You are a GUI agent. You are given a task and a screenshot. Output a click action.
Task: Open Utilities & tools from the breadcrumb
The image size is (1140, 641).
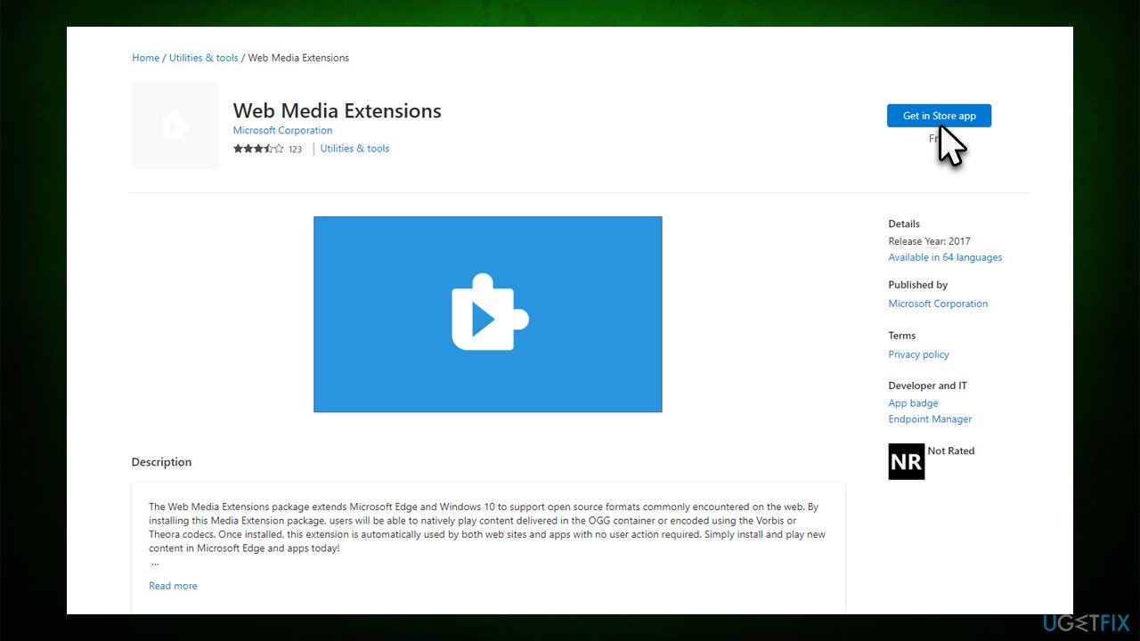tap(203, 57)
